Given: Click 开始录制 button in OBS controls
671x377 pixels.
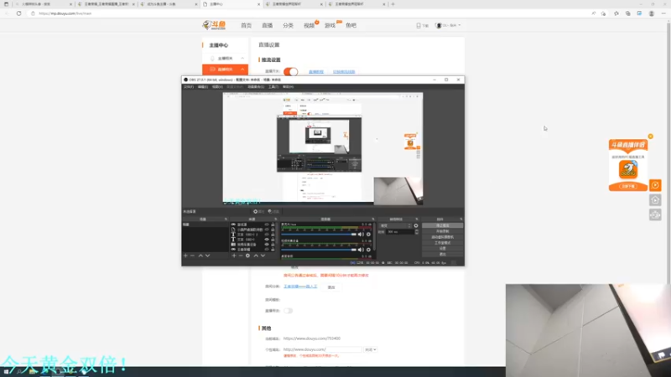Looking at the screenshot, I should coord(443,231).
